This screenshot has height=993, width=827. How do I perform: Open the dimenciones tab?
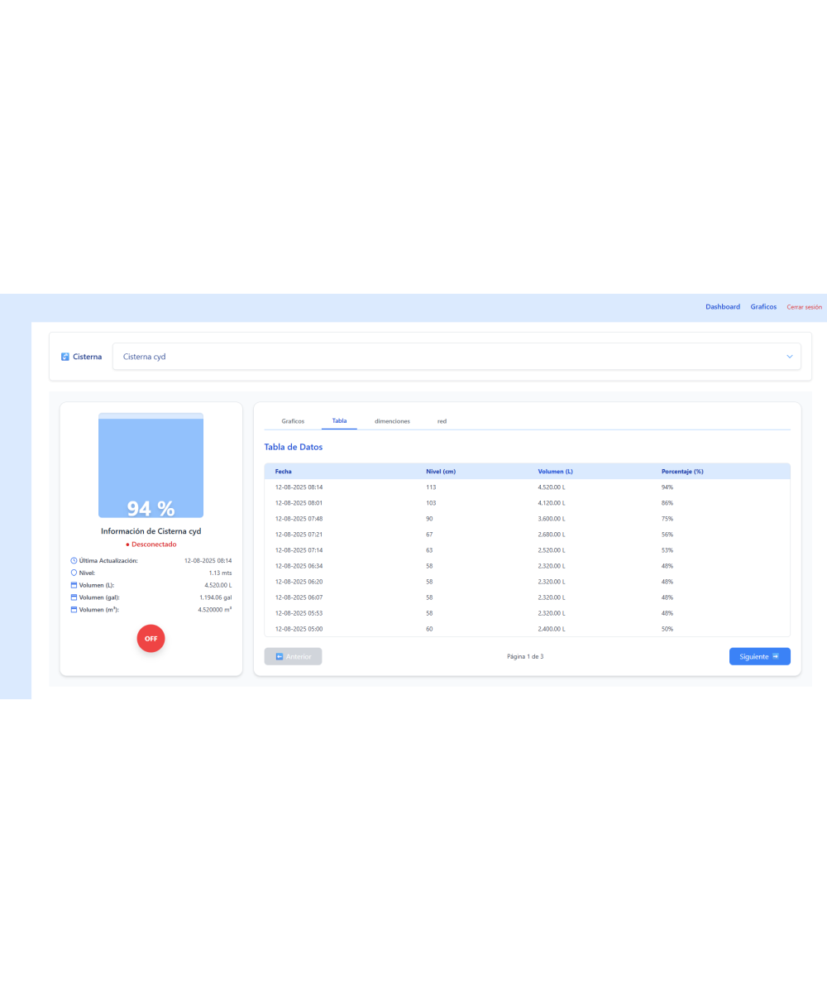pos(392,421)
